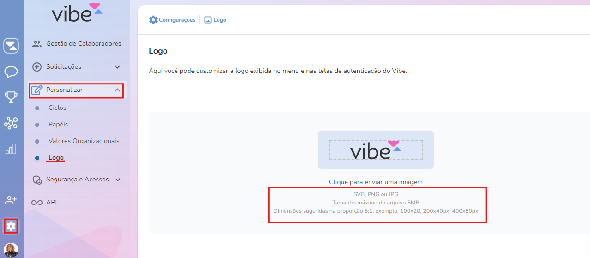The image size is (590, 258).
Task: Click the people icon beside Gestão de Colaboradores
Action: point(37,44)
